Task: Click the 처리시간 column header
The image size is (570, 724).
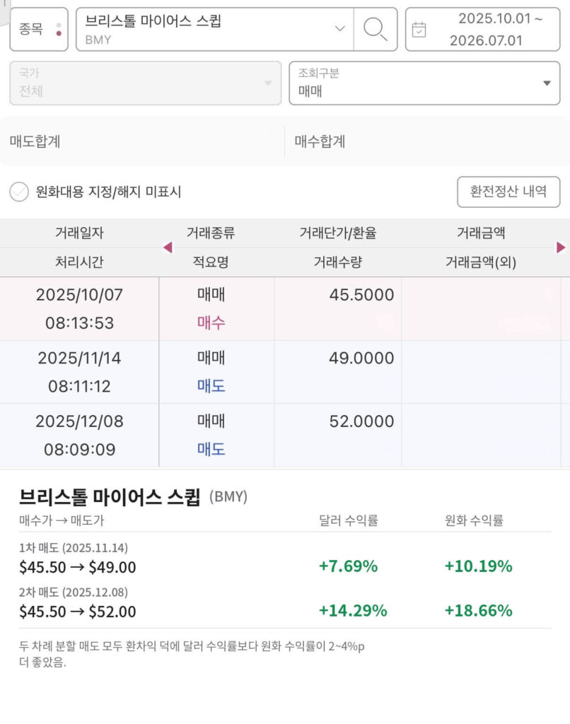Action: (x=79, y=262)
